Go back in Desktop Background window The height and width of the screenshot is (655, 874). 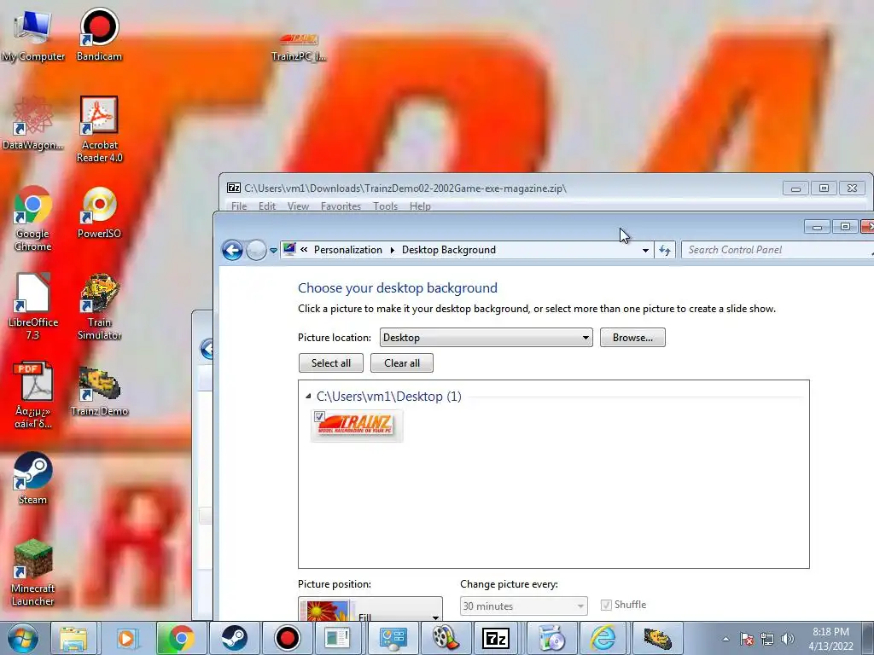pos(232,250)
